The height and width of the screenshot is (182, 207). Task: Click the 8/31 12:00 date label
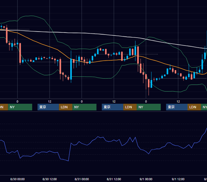pyautogui.click(x=114, y=179)
